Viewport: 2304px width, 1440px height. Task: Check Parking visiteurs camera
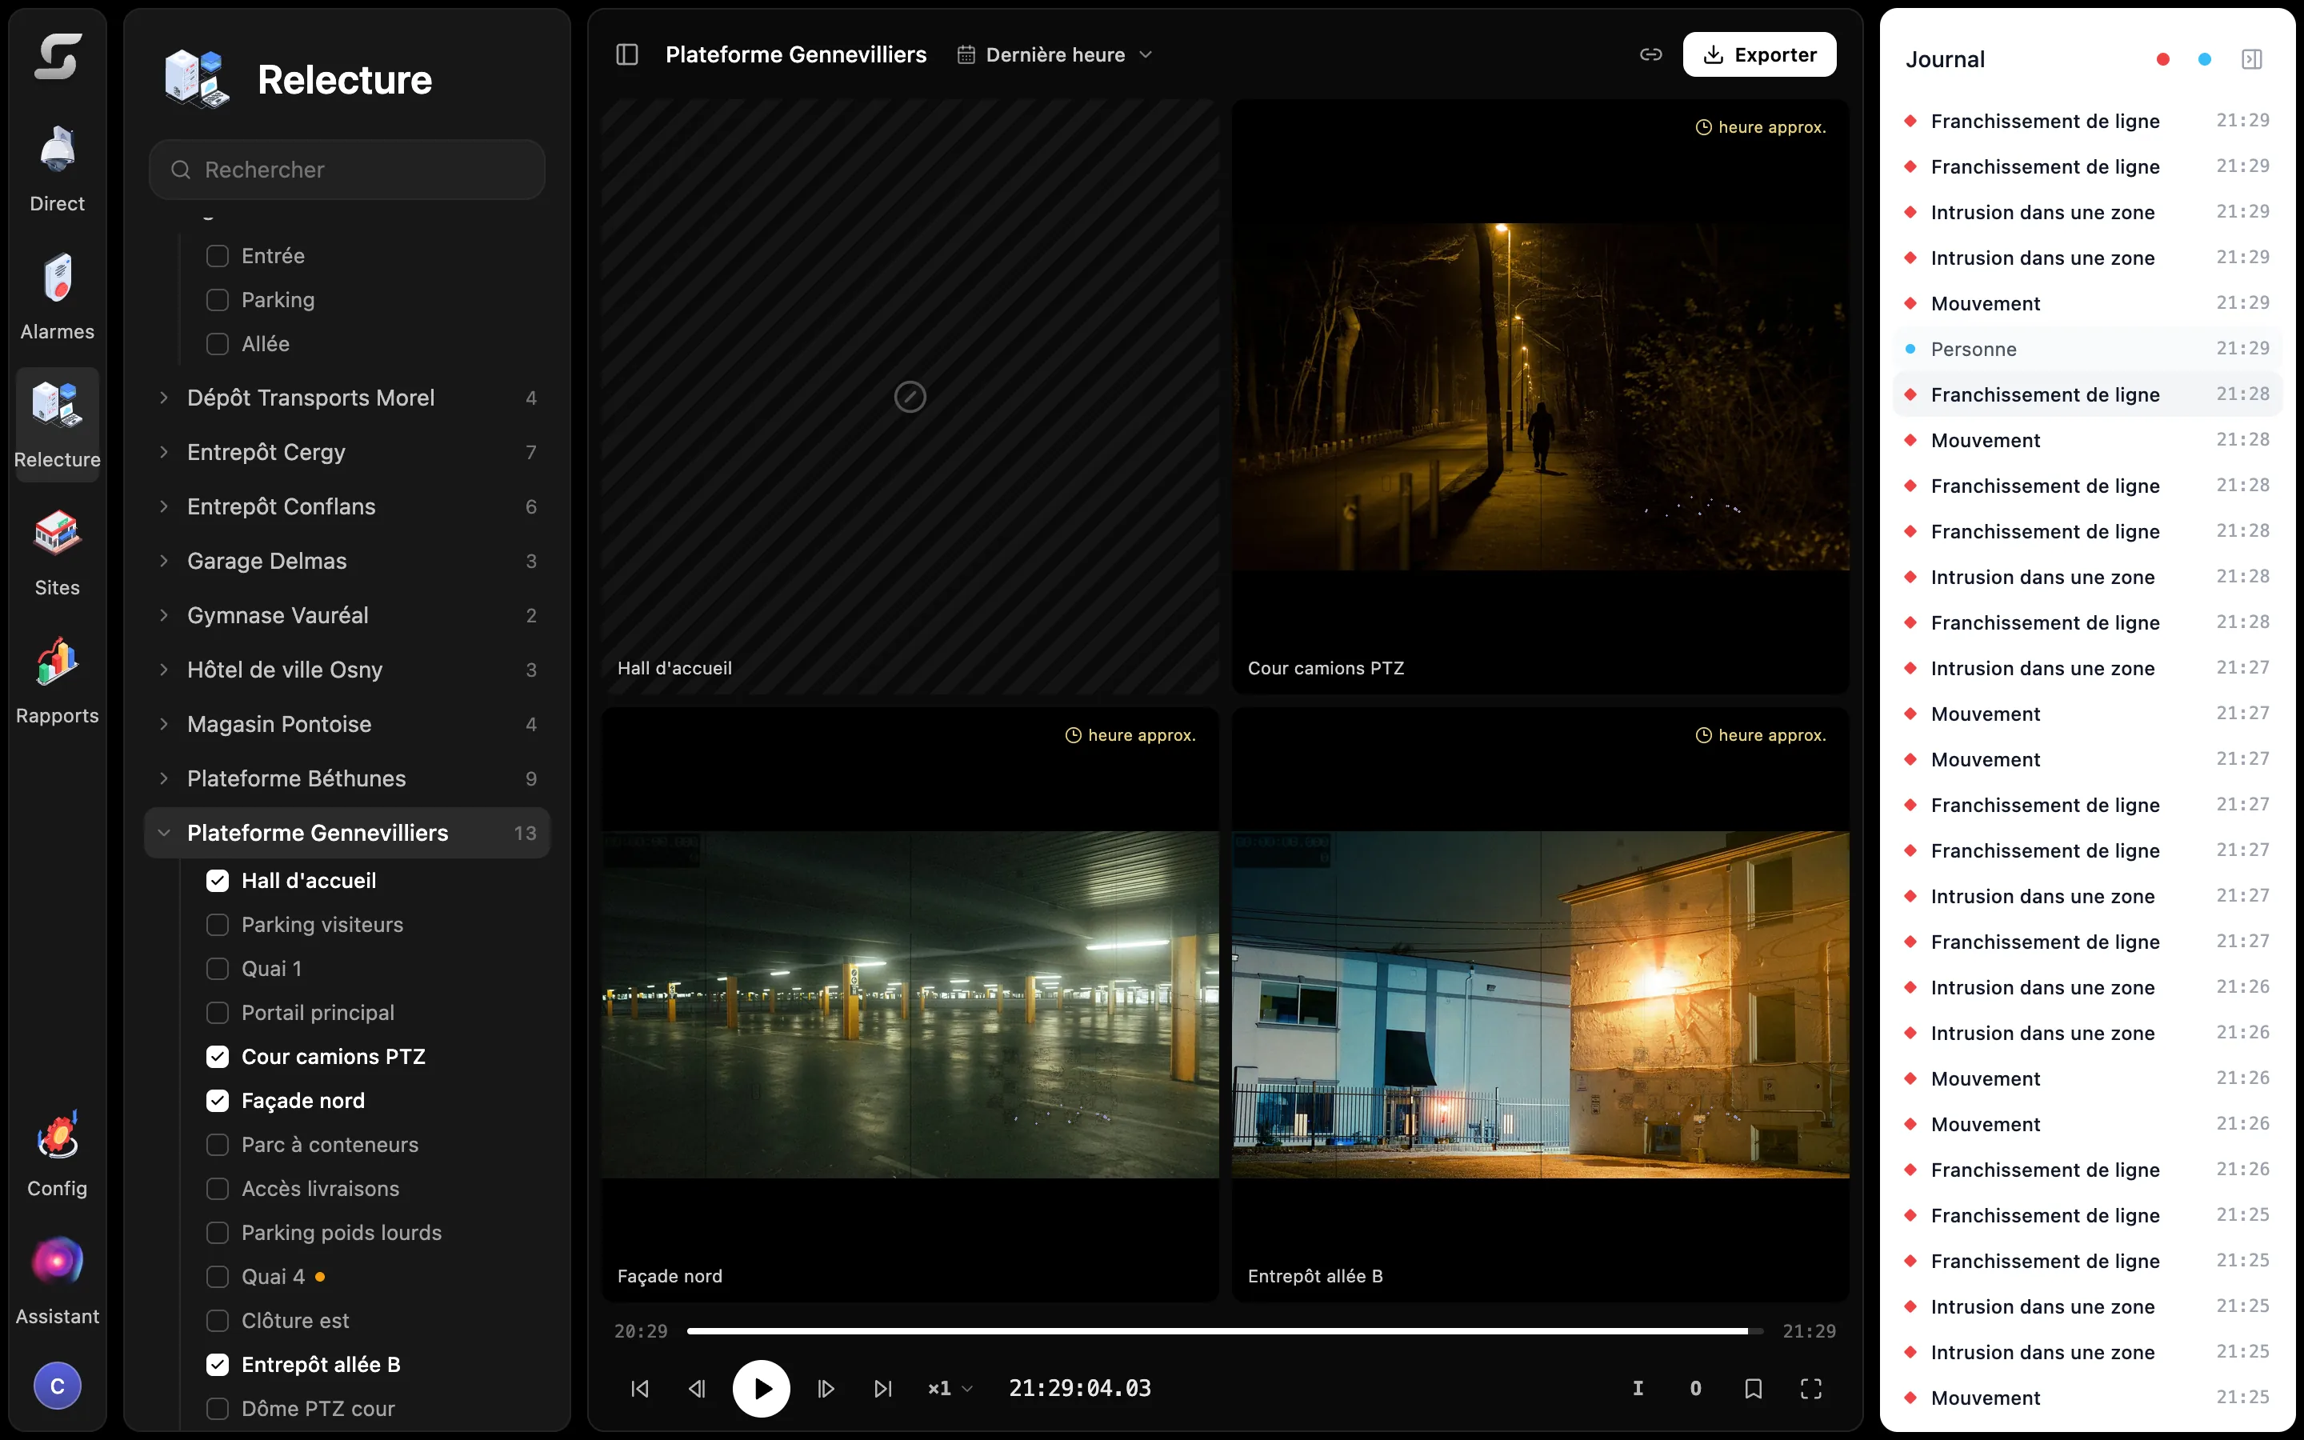[x=217, y=925]
